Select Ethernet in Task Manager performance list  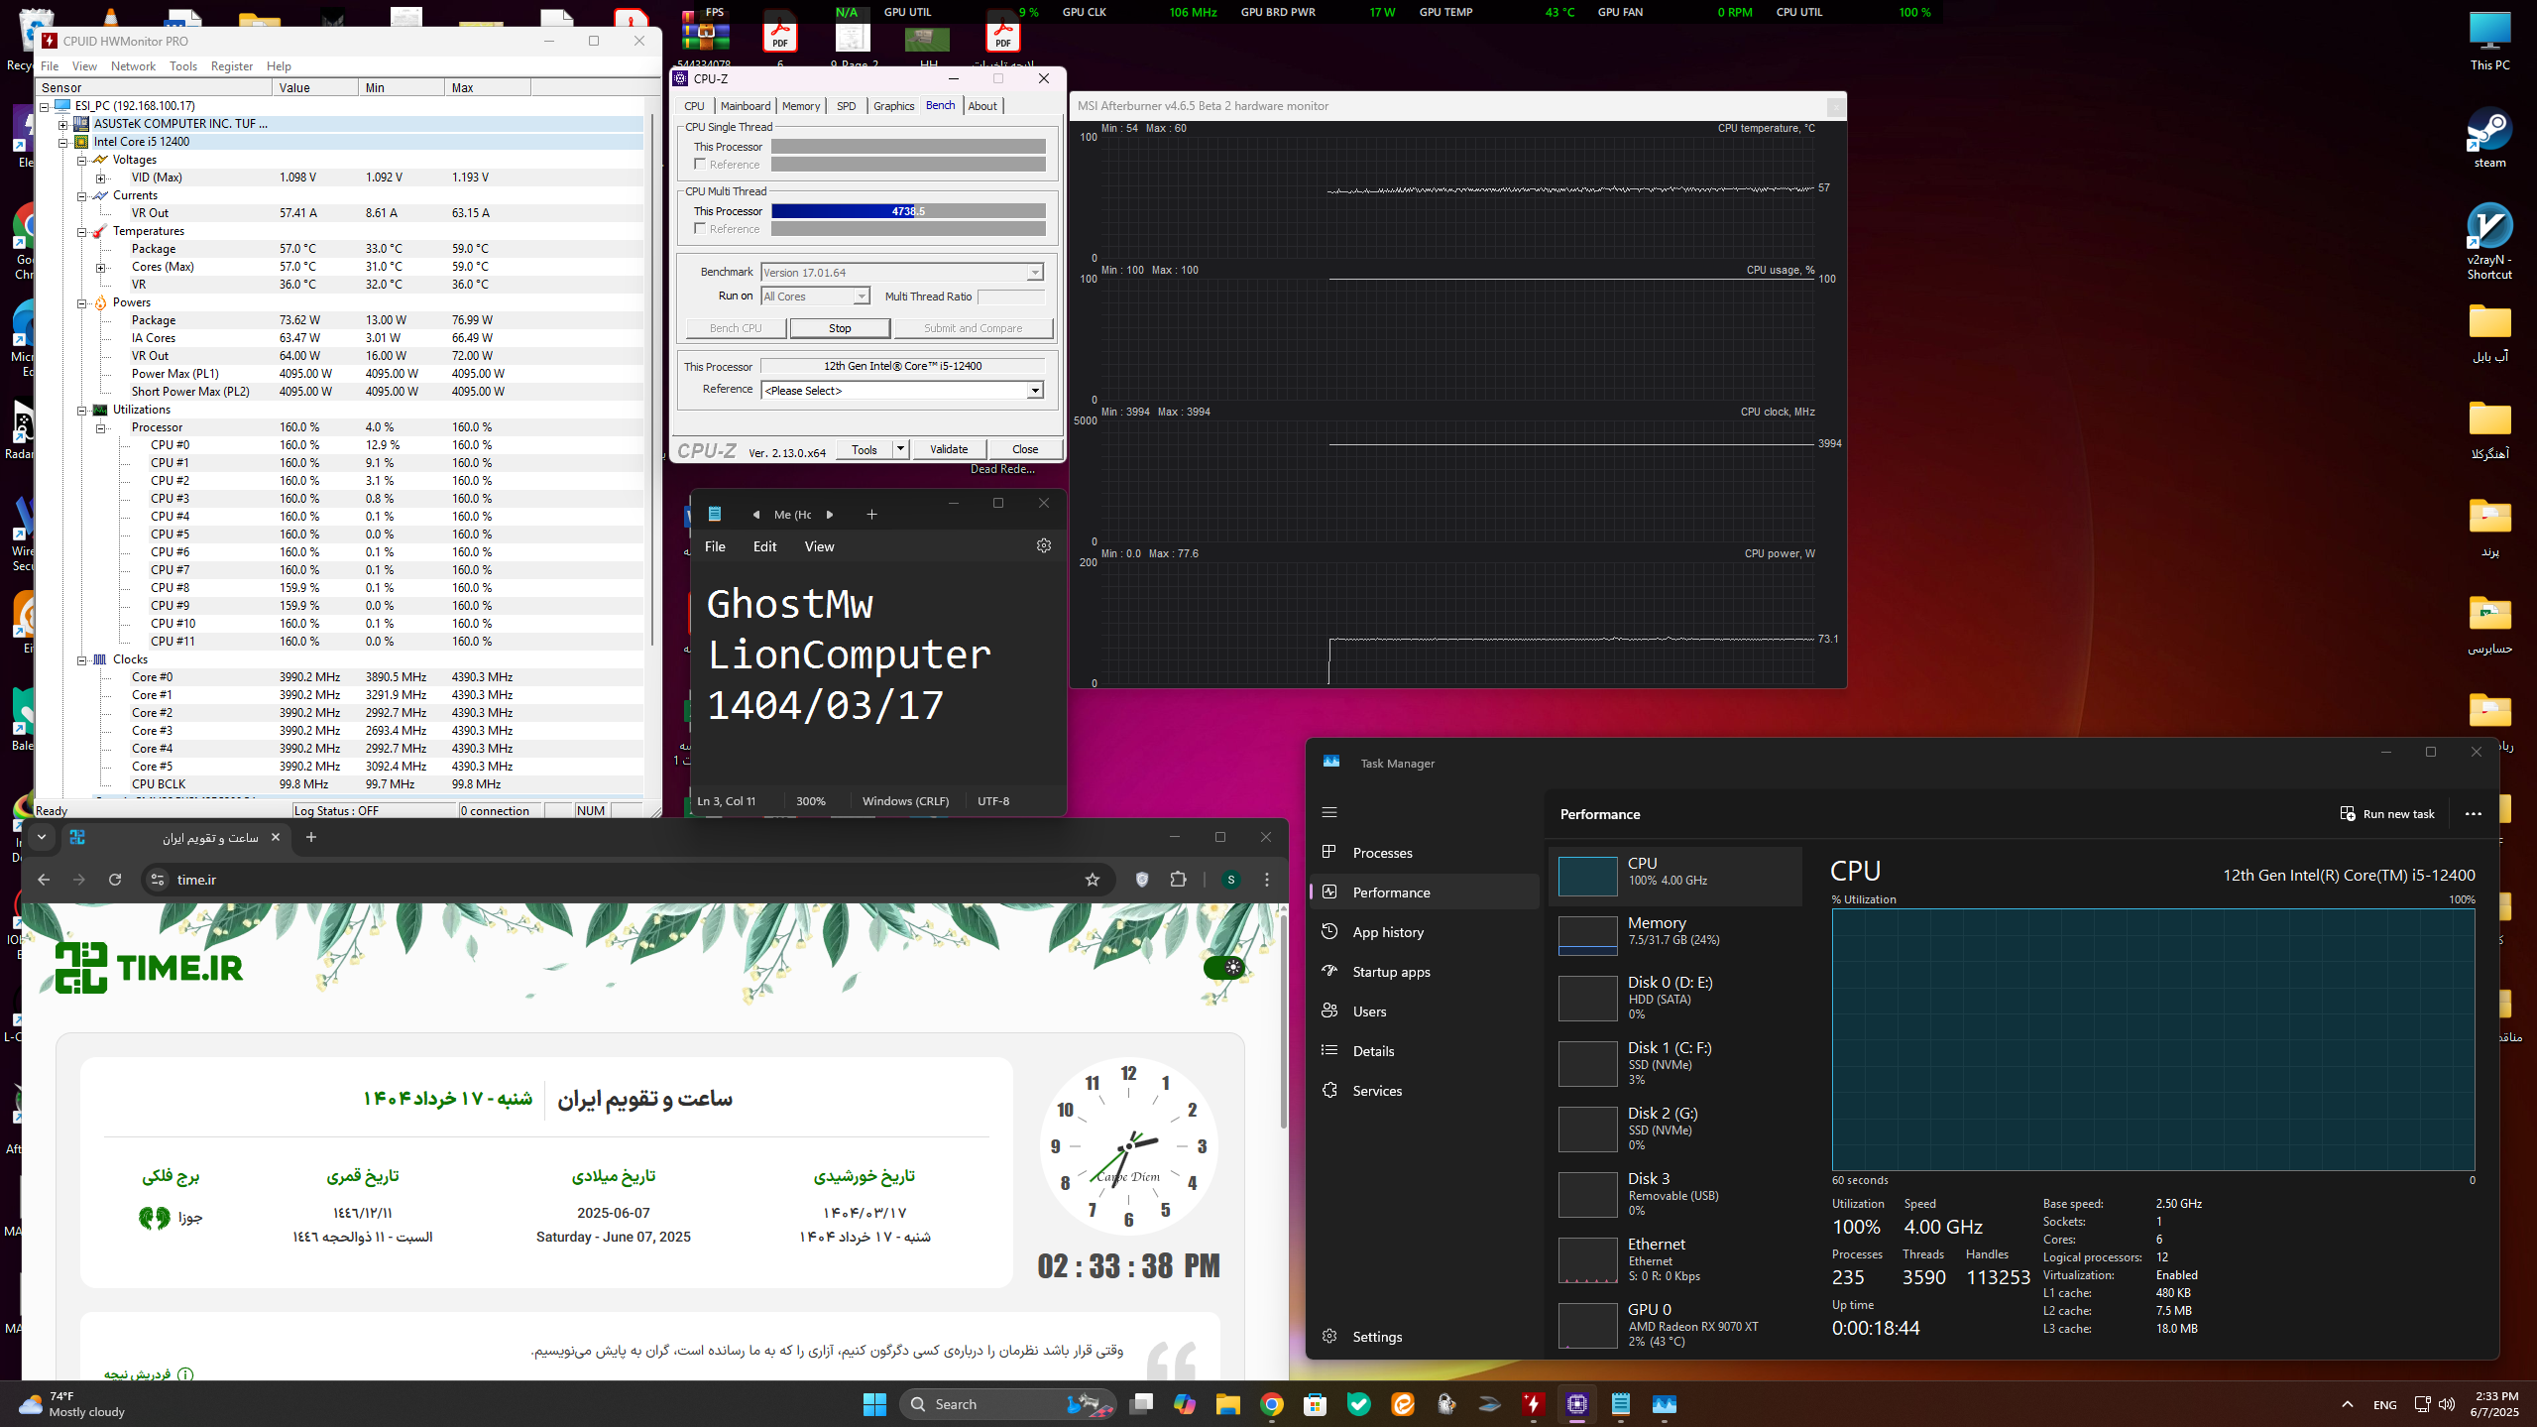tap(1675, 1259)
